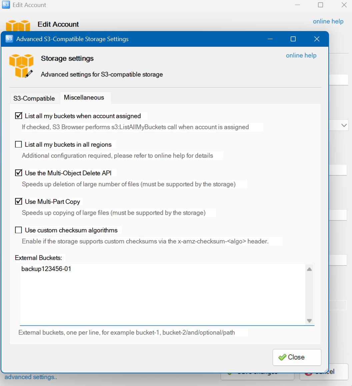Select the Miscellaneous tab

(84, 98)
